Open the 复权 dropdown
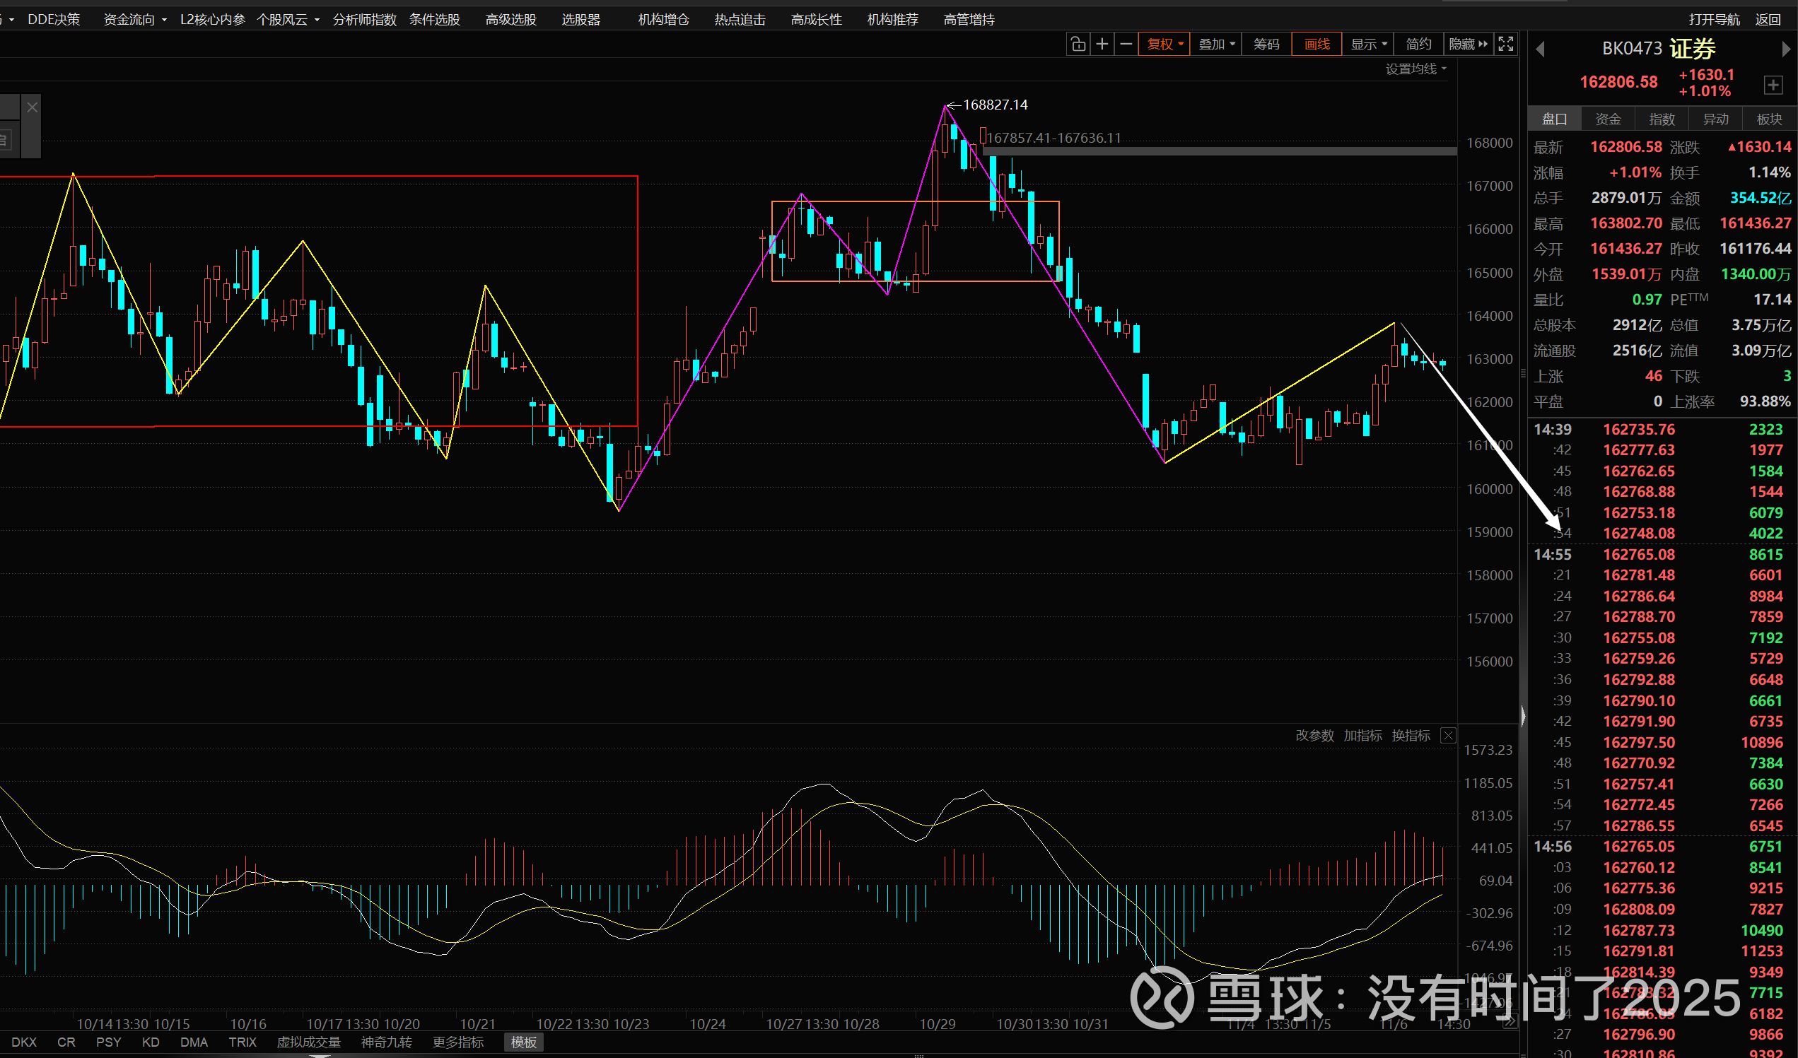Viewport: 1798px width, 1058px height. 1164,45
